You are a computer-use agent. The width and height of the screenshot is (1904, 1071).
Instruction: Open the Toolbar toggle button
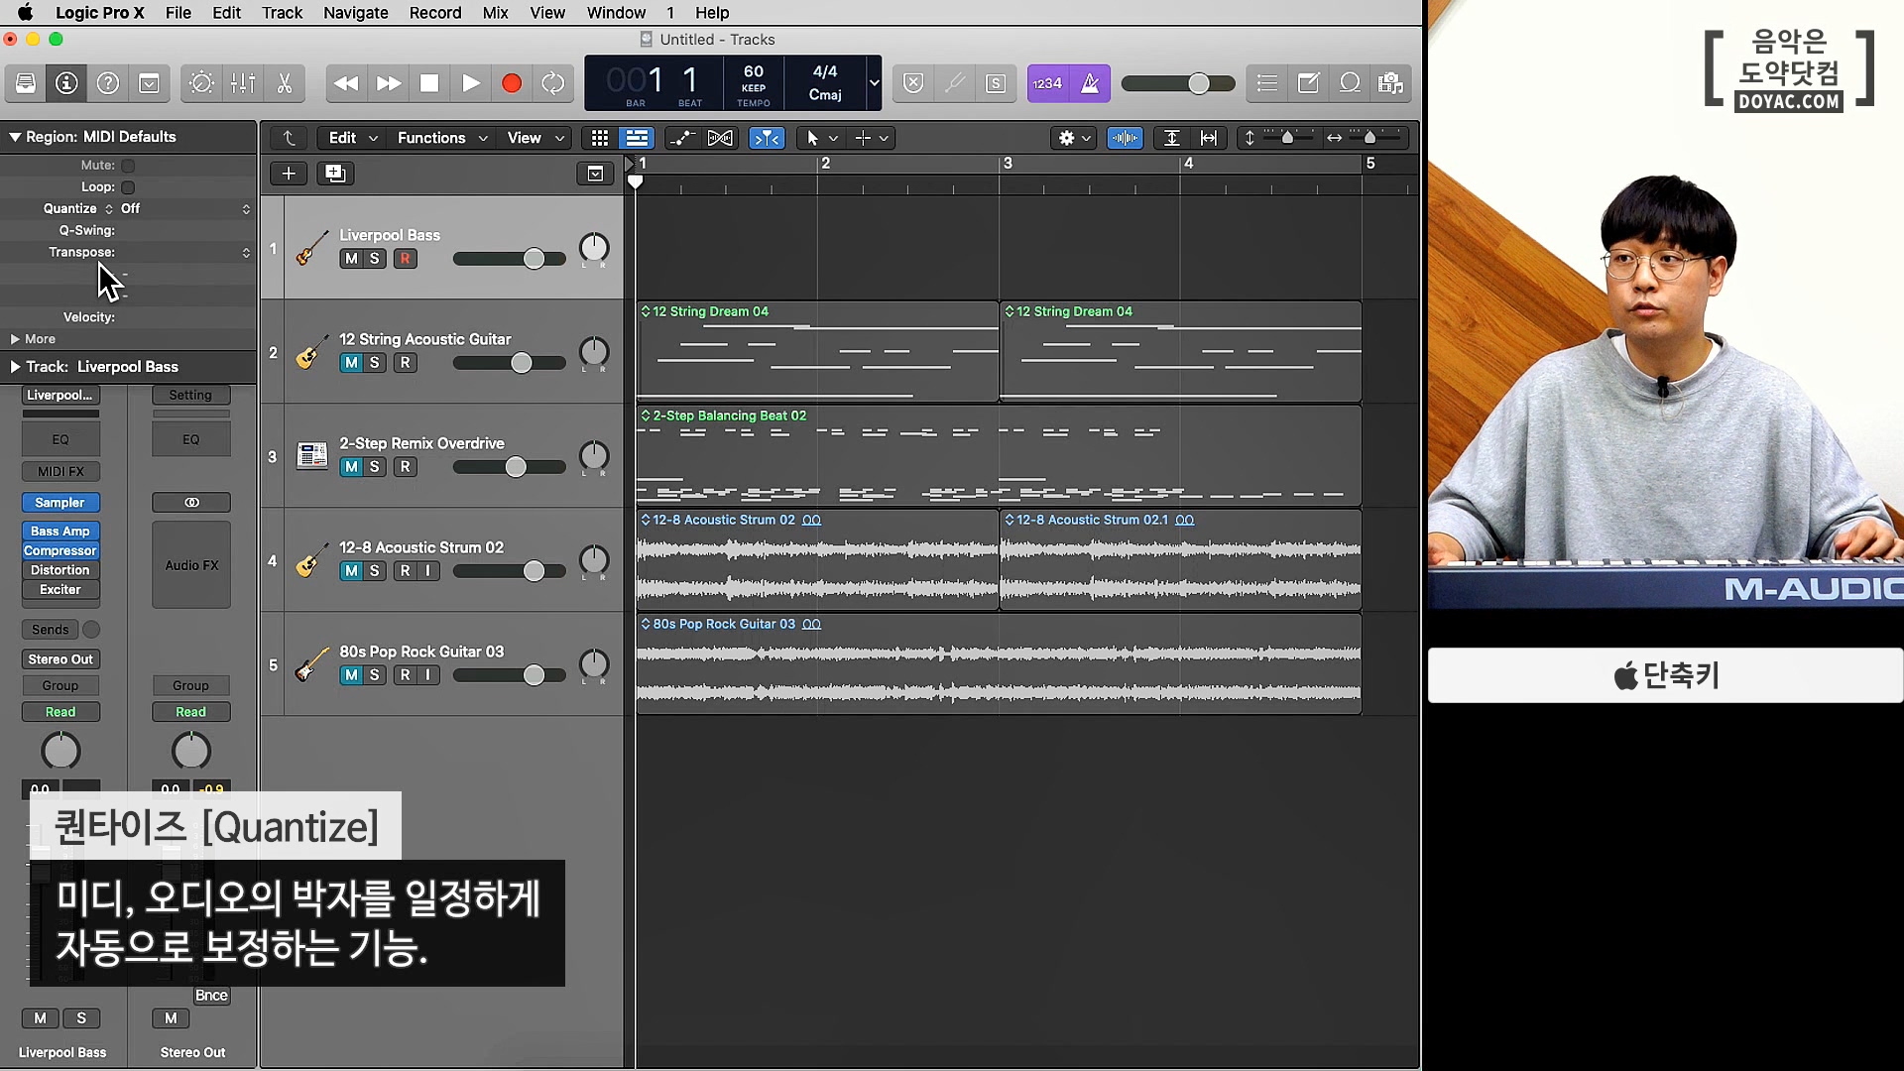click(x=150, y=83)
